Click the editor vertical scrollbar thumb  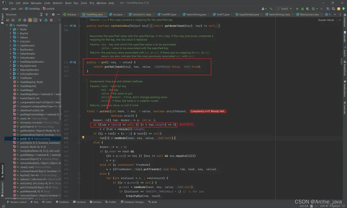(342, 61)
